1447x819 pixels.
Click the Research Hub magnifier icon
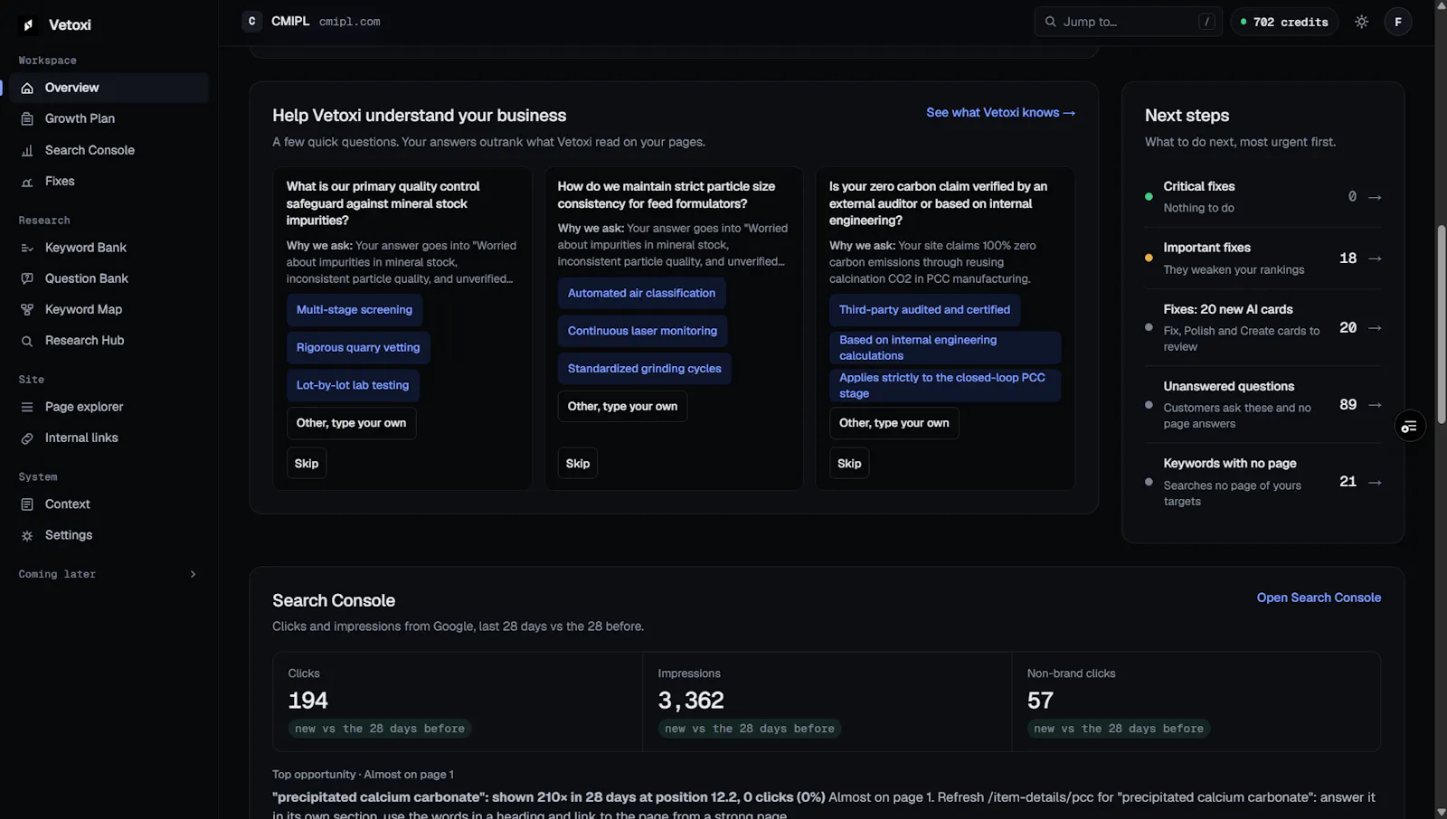(27, 341)
